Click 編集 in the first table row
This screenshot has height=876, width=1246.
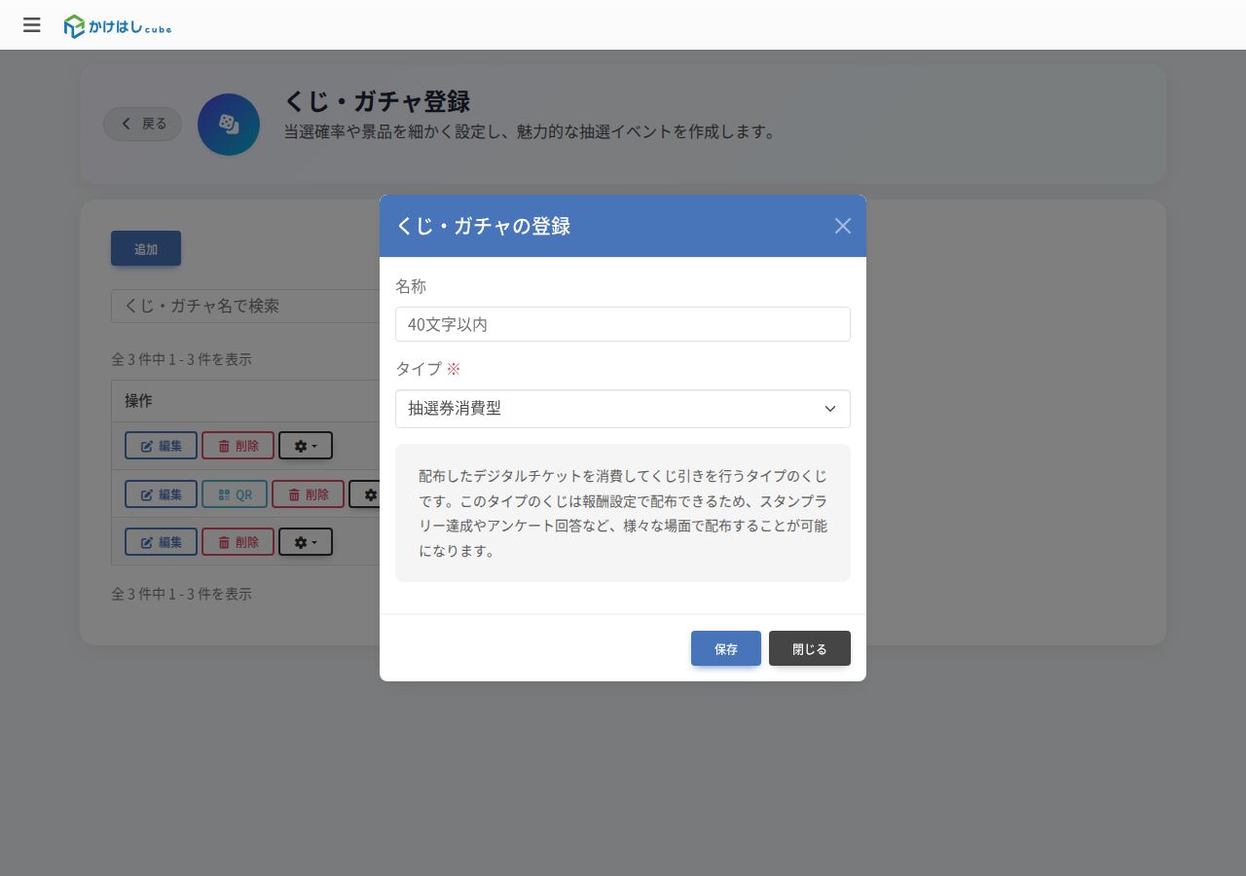[161, 446]
